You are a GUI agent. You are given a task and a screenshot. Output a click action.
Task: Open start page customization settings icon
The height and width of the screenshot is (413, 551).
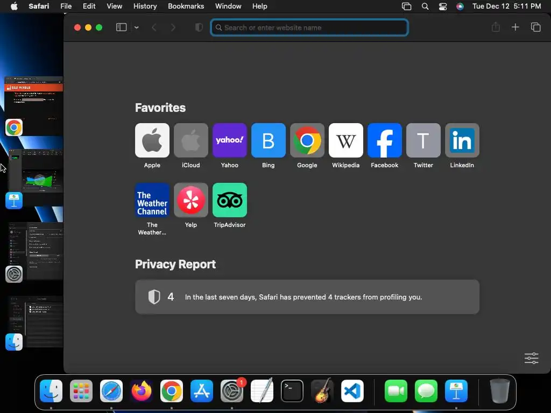tap(531, 358)
